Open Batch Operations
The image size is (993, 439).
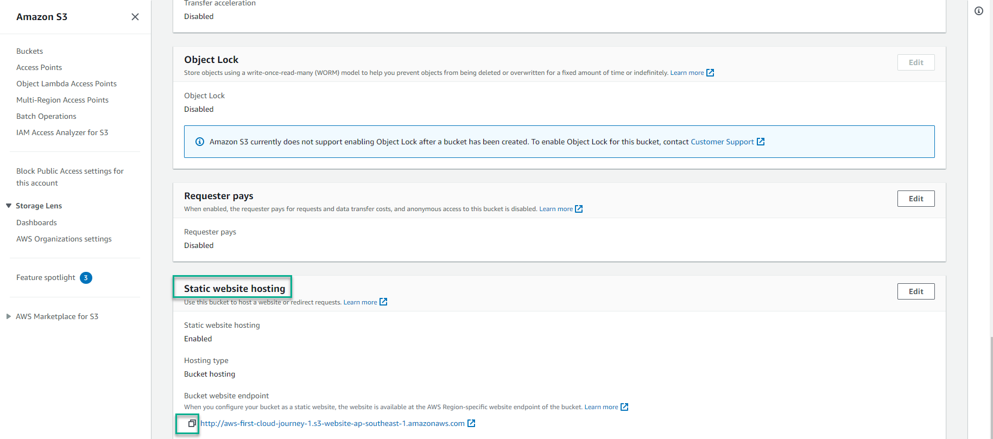click(x=46, y=116)
